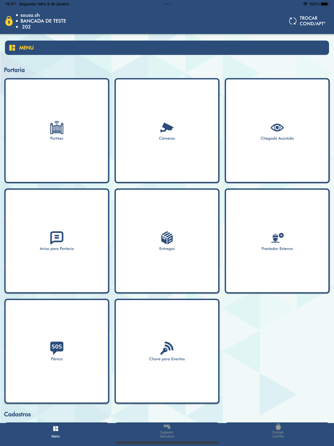Open the Prestador Externo worker icon
Screen dimensions: 334x446
click(x=277, y=238)
